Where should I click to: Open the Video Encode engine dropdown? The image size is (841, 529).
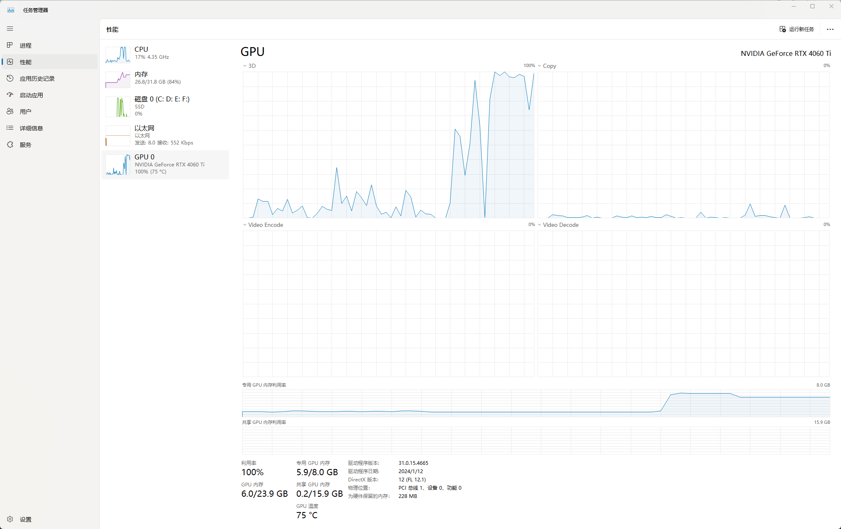245,225
